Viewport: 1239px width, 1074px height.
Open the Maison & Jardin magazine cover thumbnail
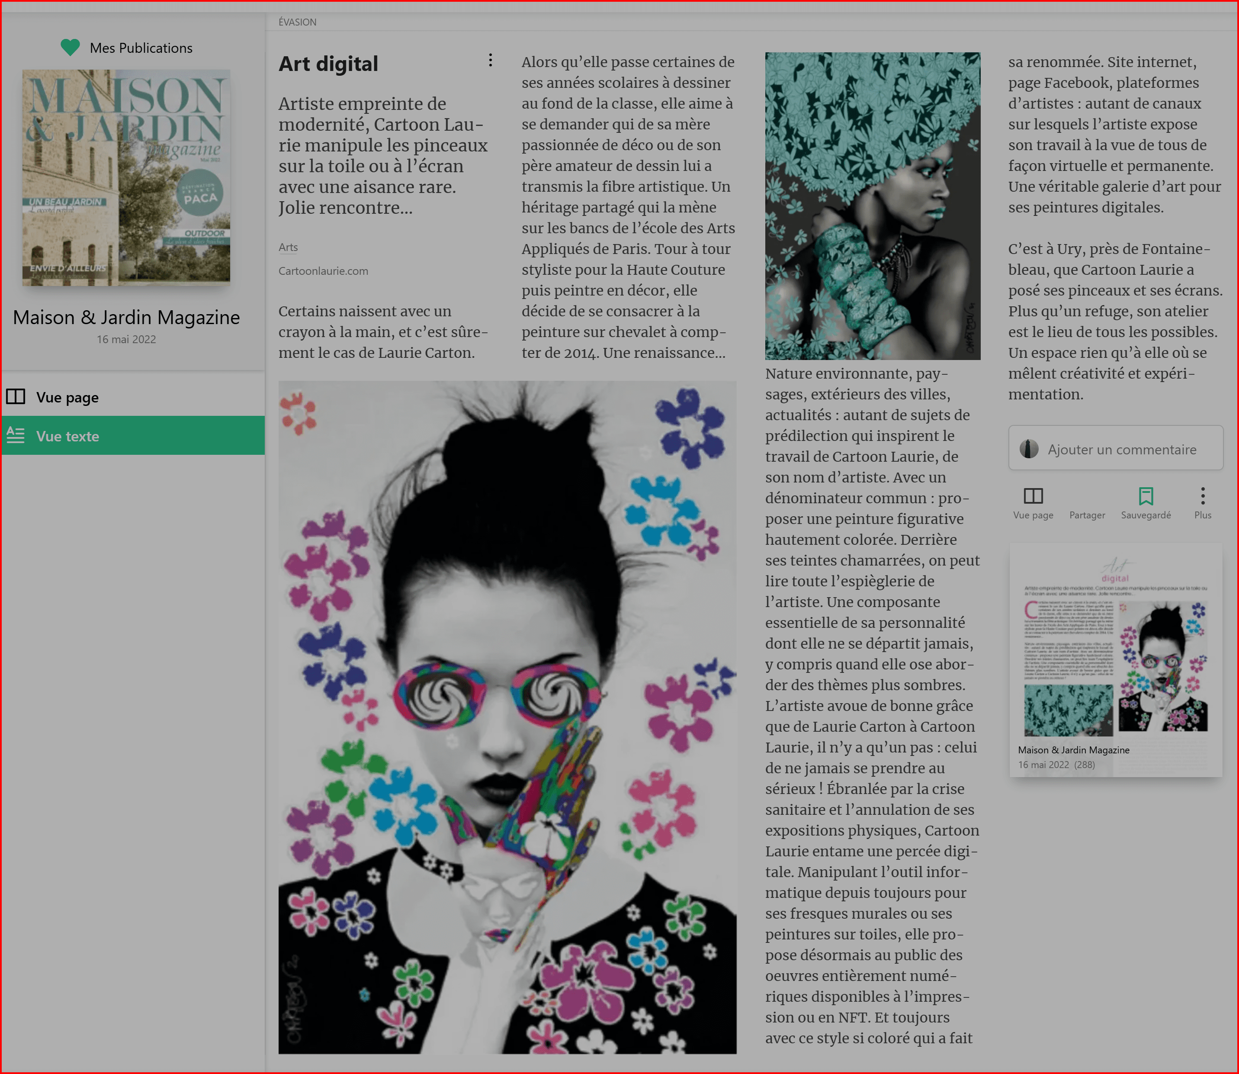pos(126,177)
